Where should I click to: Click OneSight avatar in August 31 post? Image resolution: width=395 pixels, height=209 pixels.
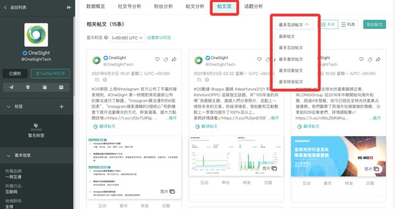97,60
